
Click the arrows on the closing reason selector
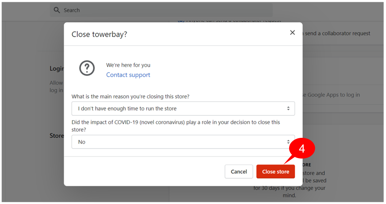click(x=288, y=108)
